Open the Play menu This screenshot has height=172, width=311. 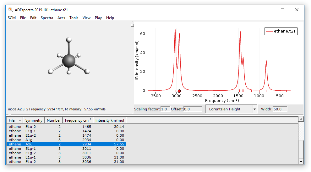coord(98,18)
